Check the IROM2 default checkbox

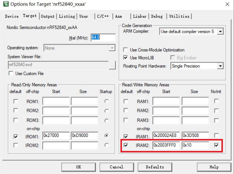point(16,145)
